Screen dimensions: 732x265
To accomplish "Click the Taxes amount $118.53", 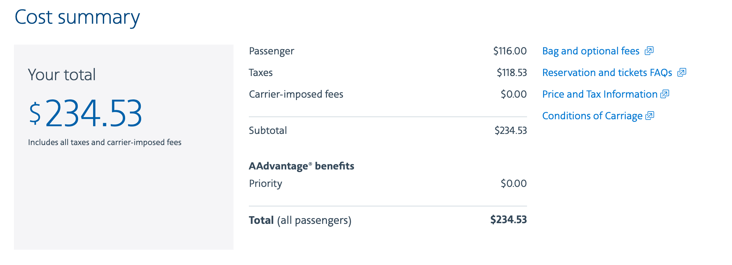I will coord(511,73).
